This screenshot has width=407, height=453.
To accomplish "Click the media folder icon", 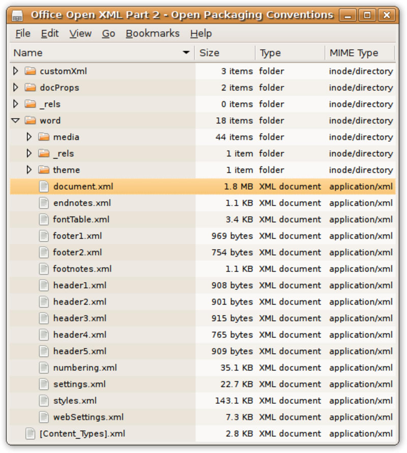I will click(x=45, y=137).
